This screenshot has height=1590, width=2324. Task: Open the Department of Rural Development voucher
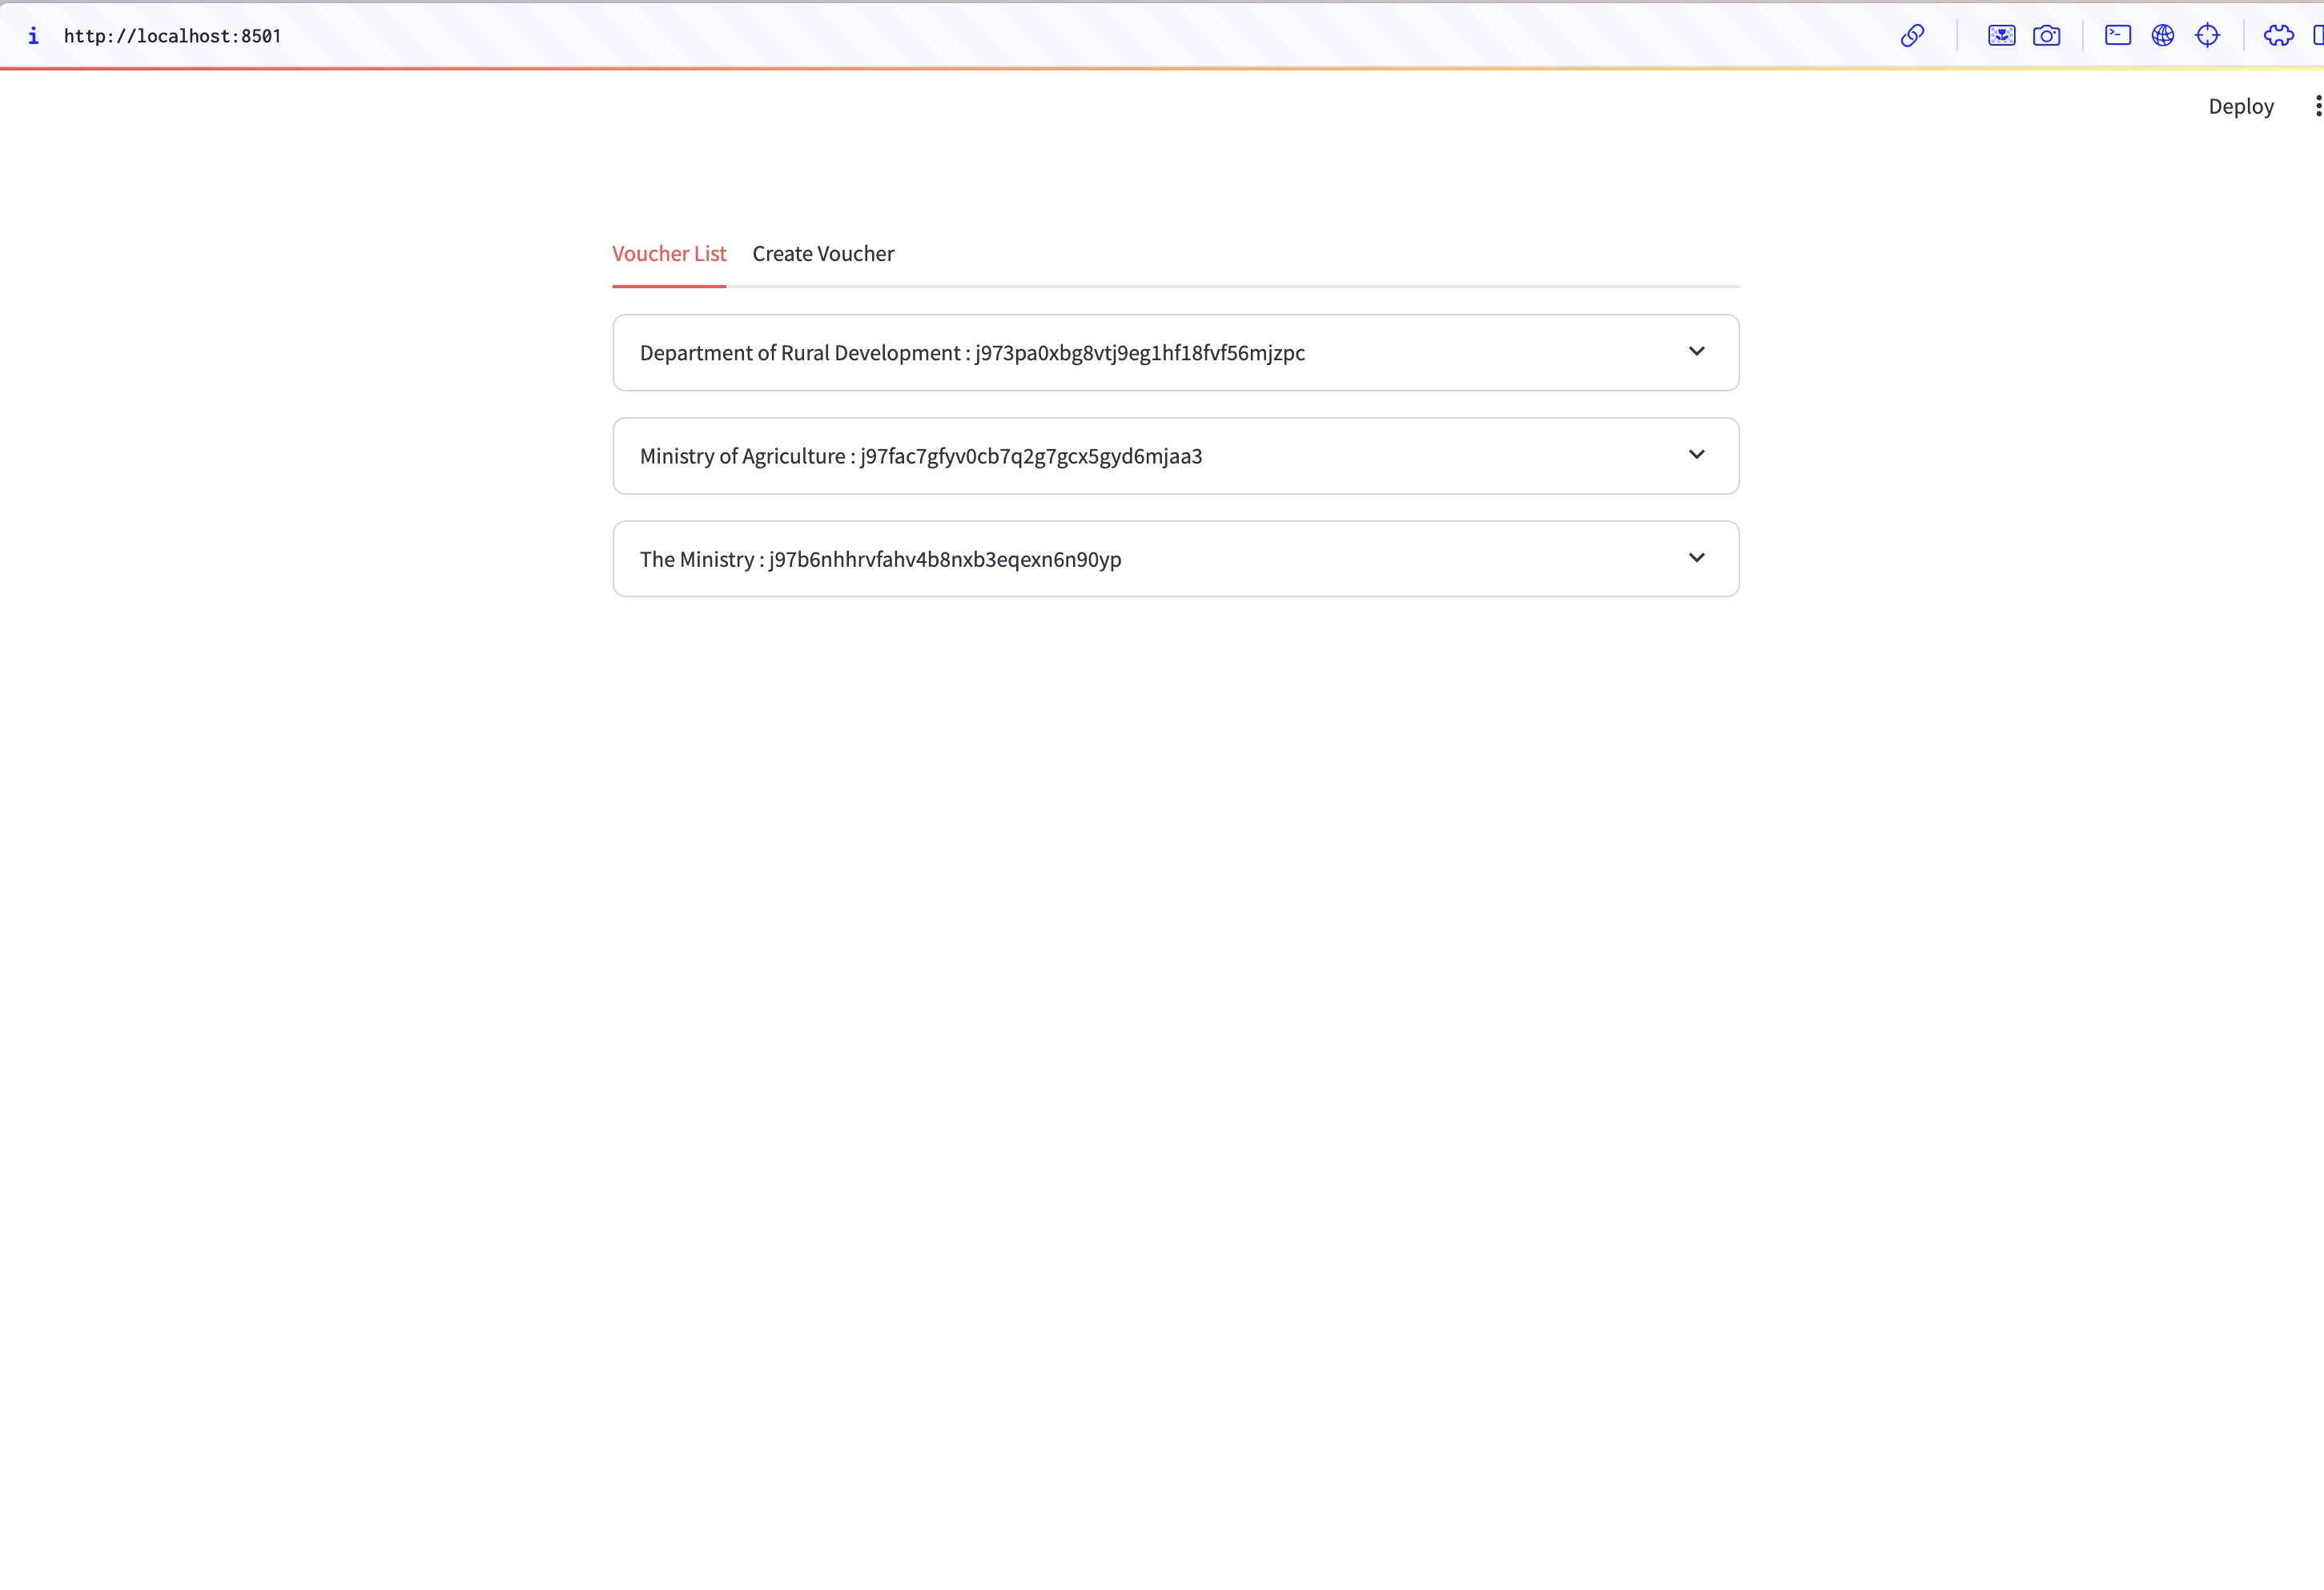click(x=971, y=353)
